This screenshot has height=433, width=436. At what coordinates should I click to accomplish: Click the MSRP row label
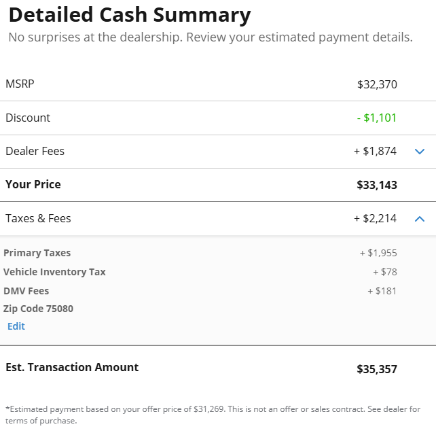click(20, 84)
